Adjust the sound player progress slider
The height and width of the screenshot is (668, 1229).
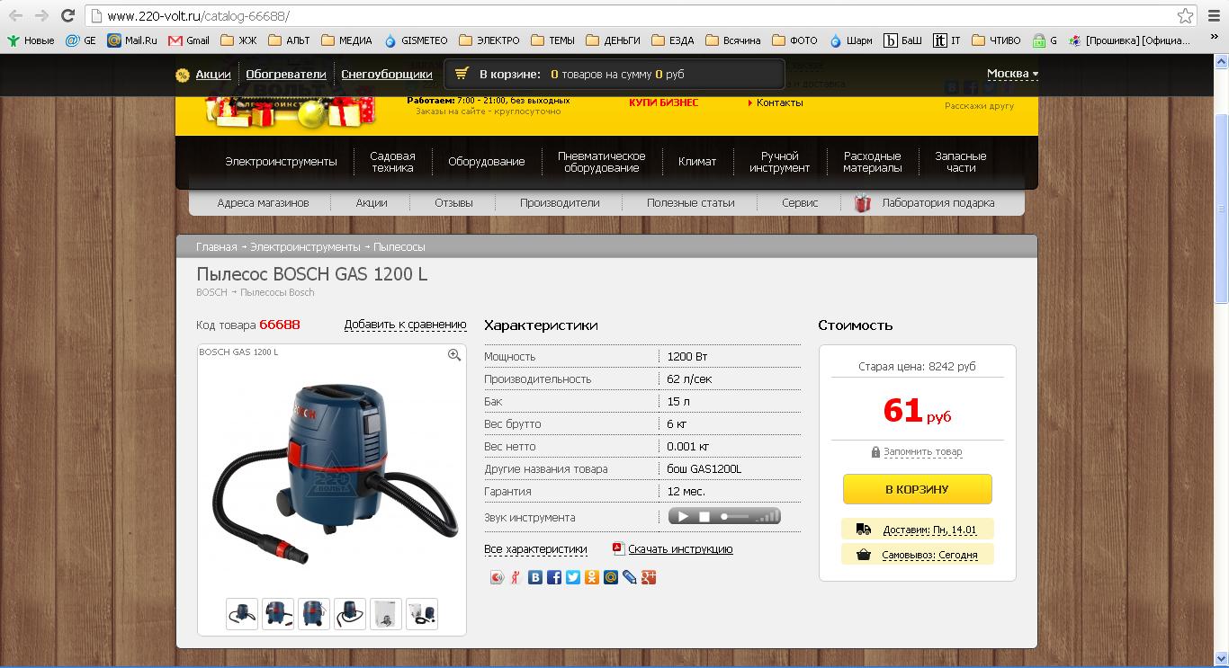[x=735, y=517]
